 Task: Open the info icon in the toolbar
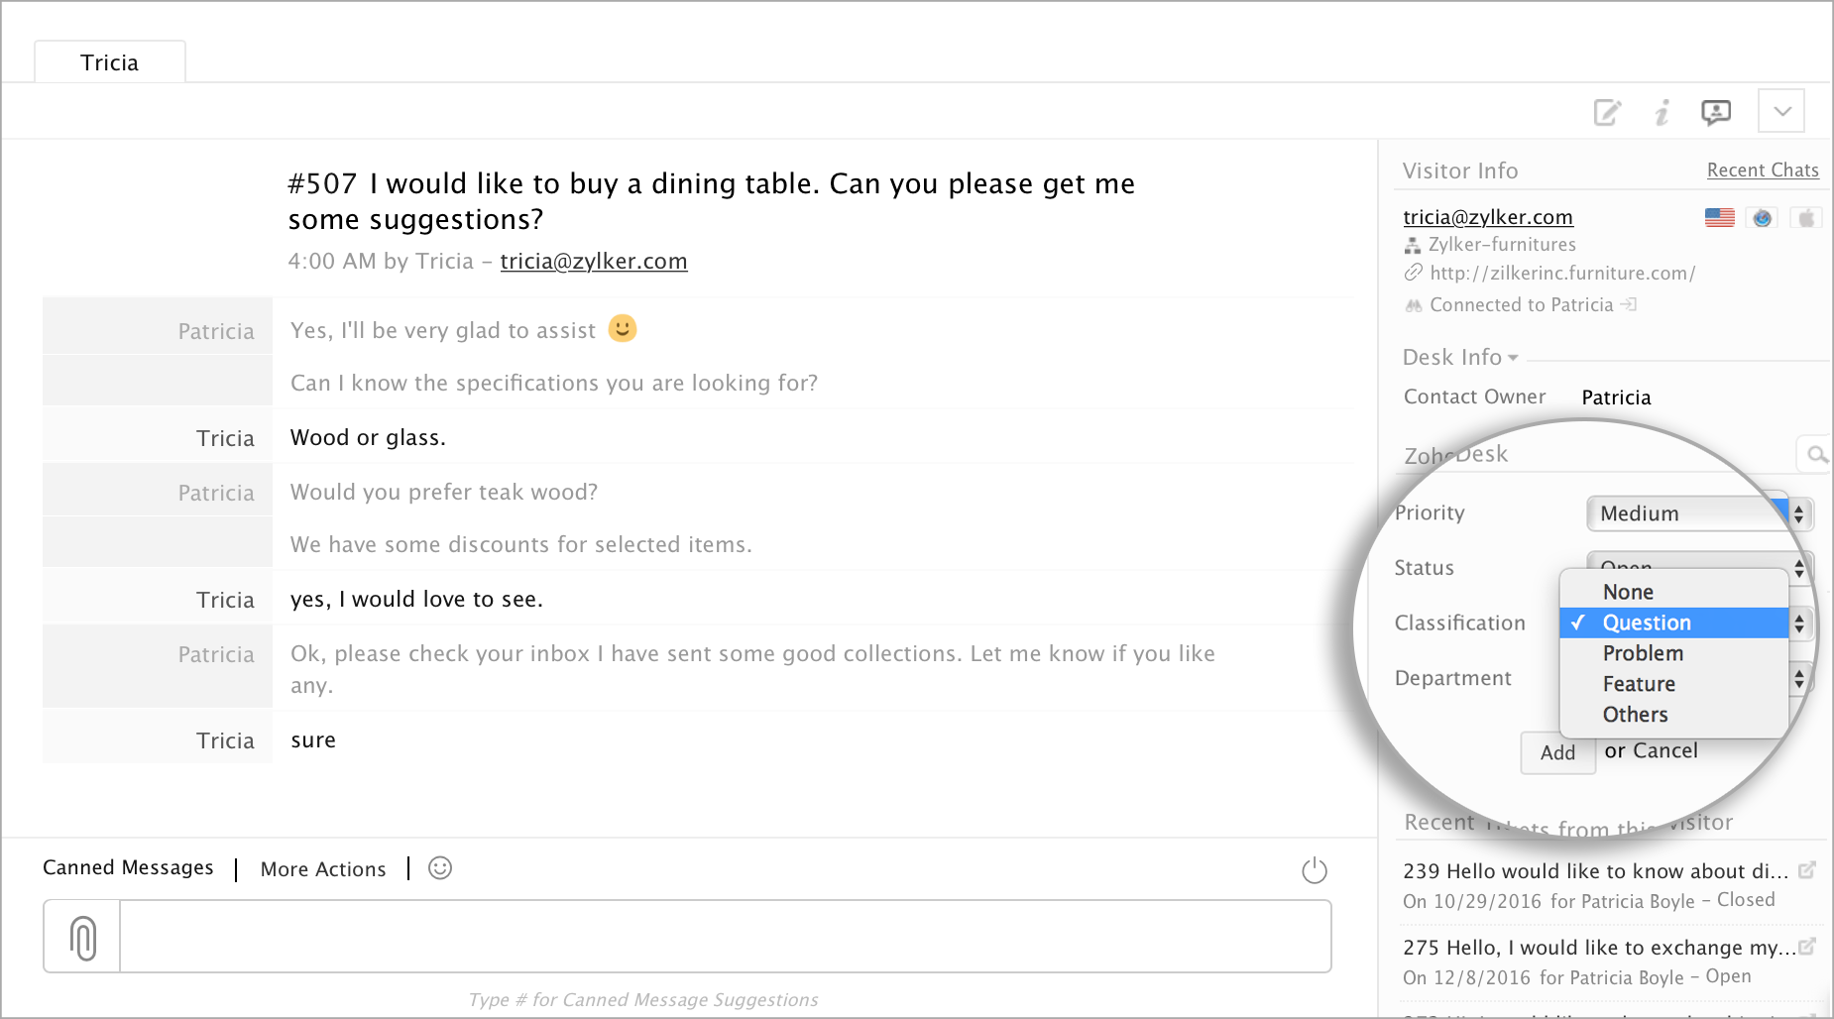[1662, 113]
